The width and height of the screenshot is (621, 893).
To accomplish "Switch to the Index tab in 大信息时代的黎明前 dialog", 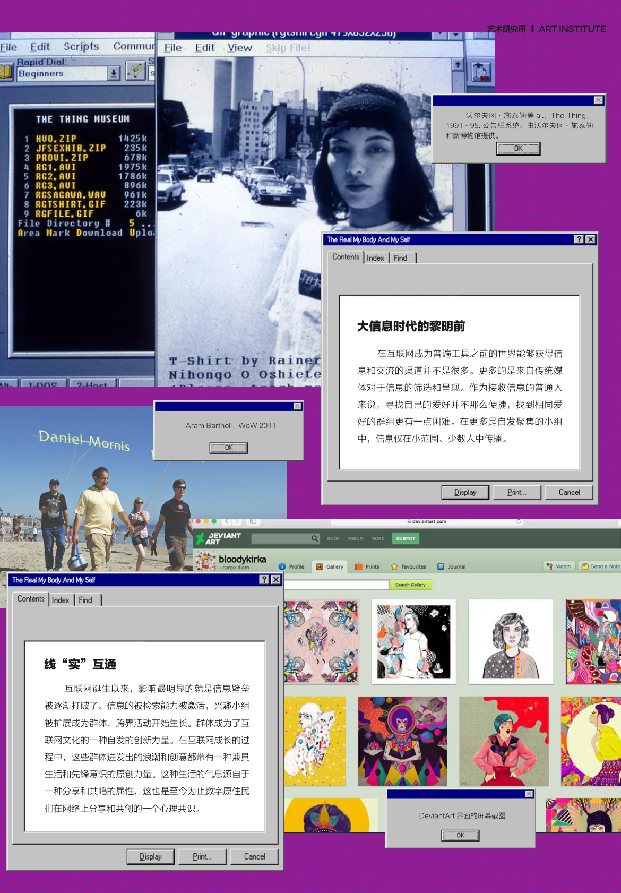I will (x=375, y=258).
